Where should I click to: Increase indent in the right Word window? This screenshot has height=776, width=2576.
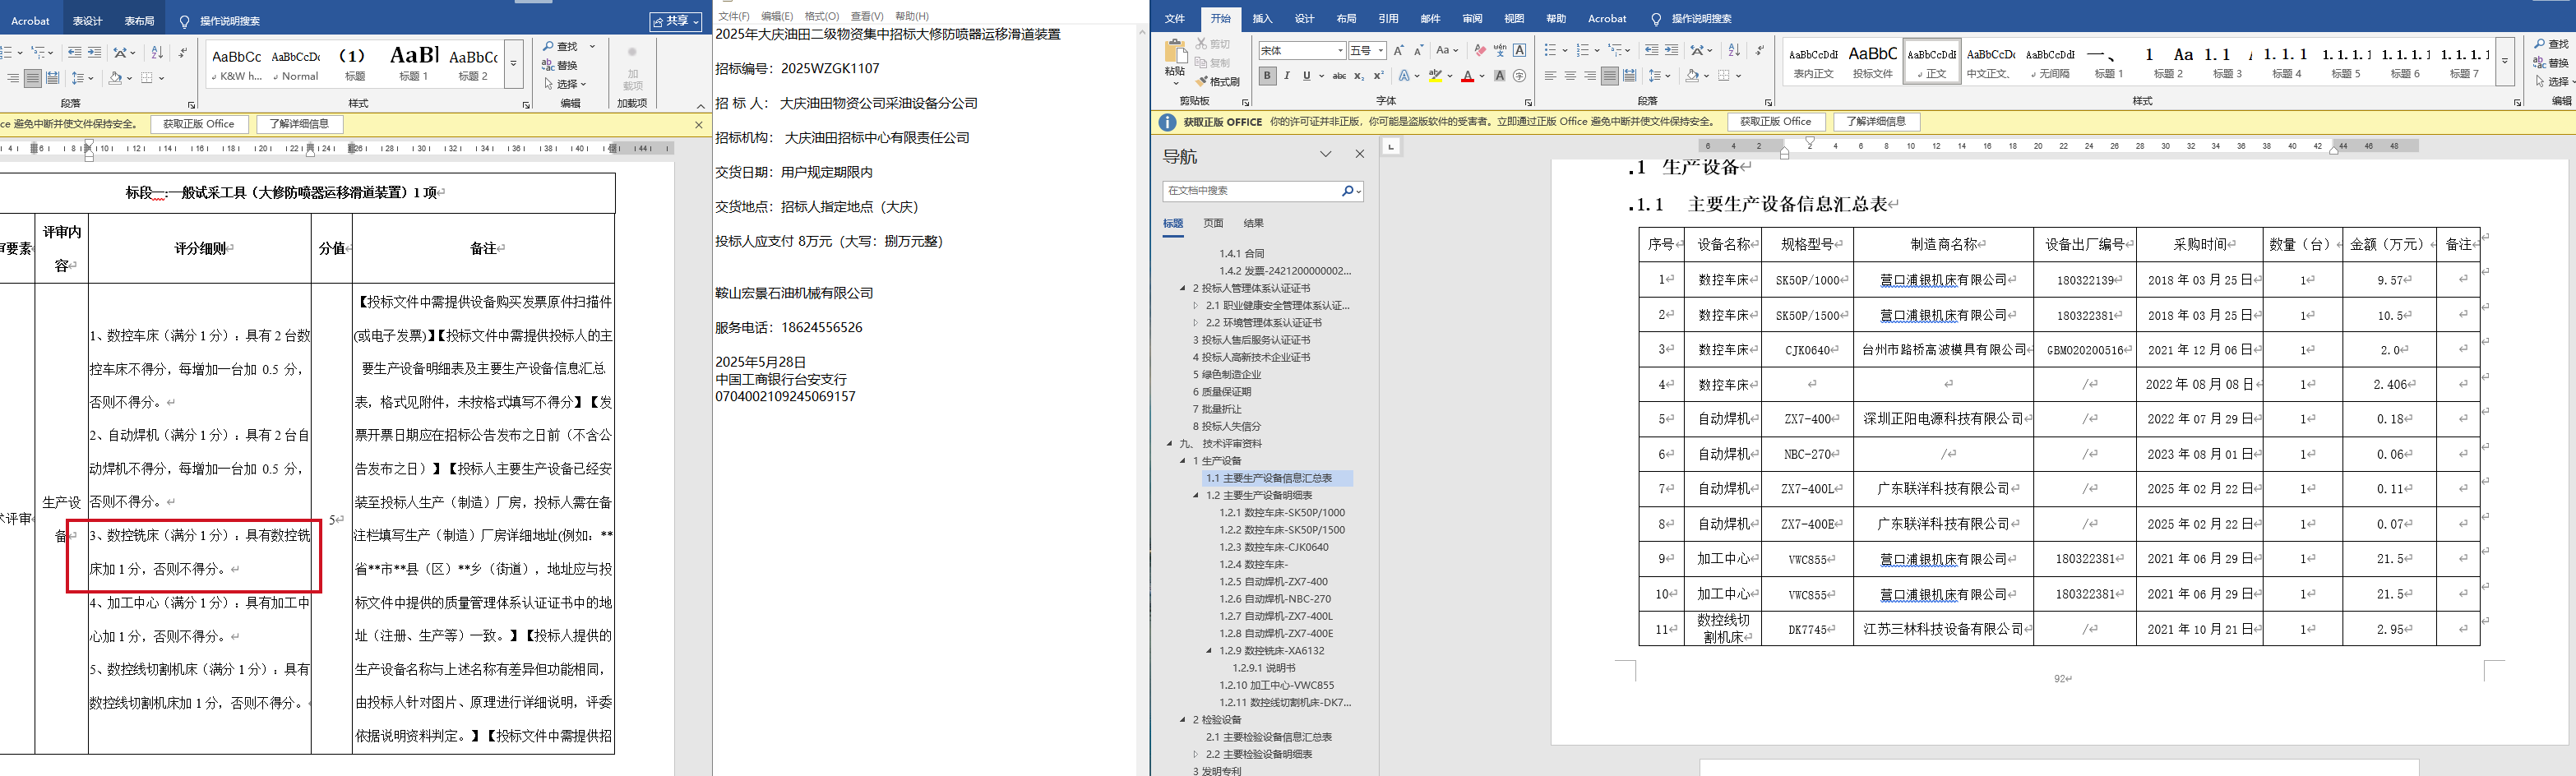[1671, 50]
